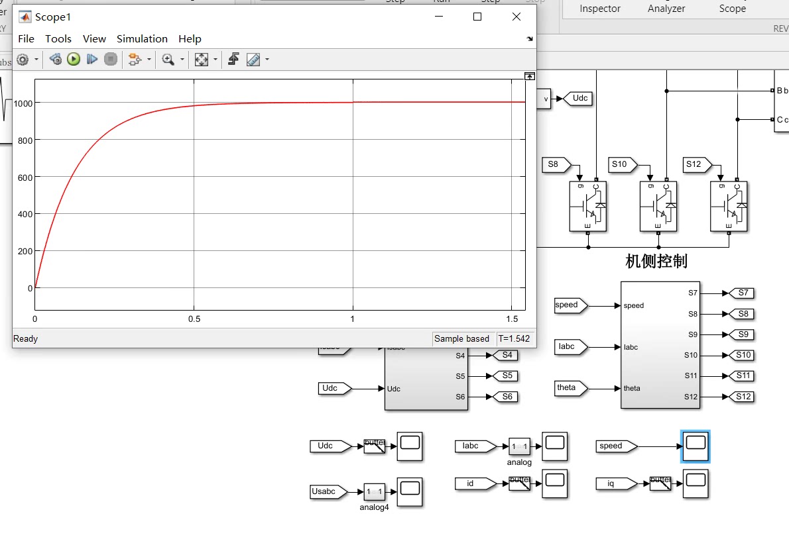Select the S12 IGBT block
Viewport: 789px width, 551px height.
click(729, 206)
